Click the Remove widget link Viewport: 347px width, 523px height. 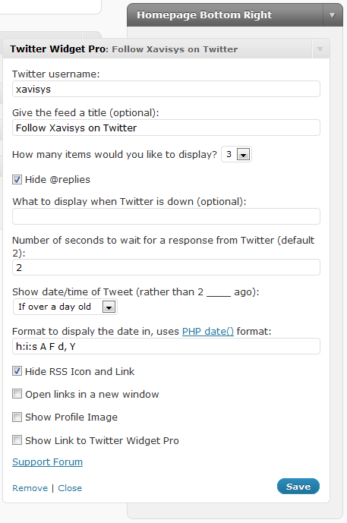click(30, 488)
